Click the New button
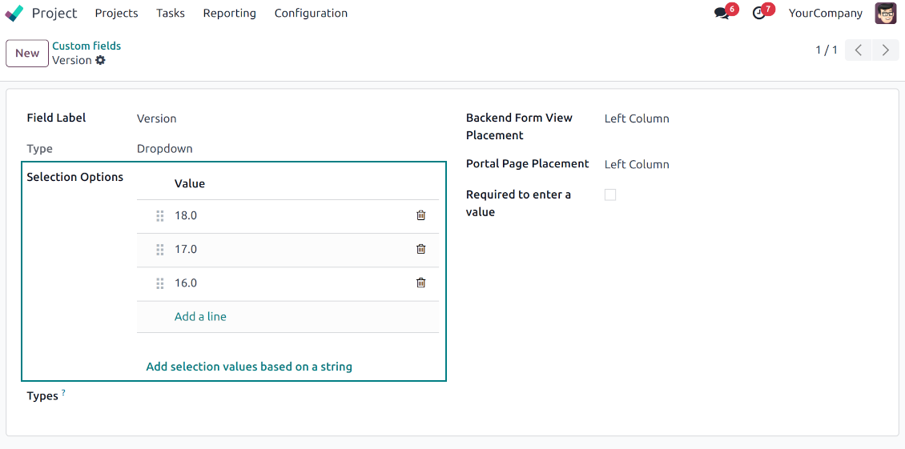Screen dimensions: 905x449 tap(27, 54)
